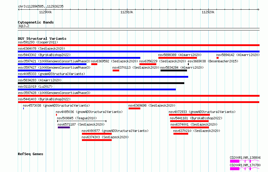Click the nsv6571187 purple variant bar

(x=64, y=127)
